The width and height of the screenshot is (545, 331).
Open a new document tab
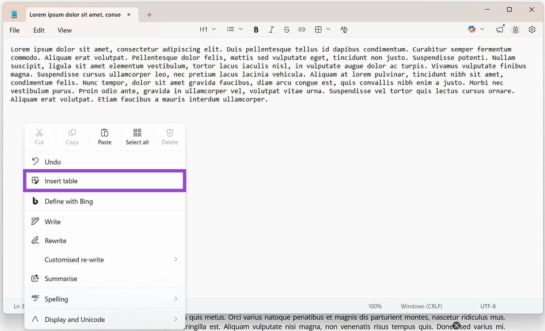click(149, 15)
